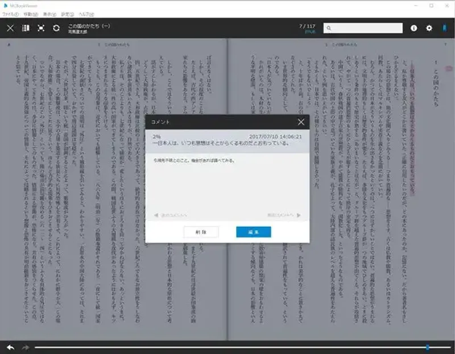Open book information icon
Viewport: 455px width, 354px height.
(413, 28)
